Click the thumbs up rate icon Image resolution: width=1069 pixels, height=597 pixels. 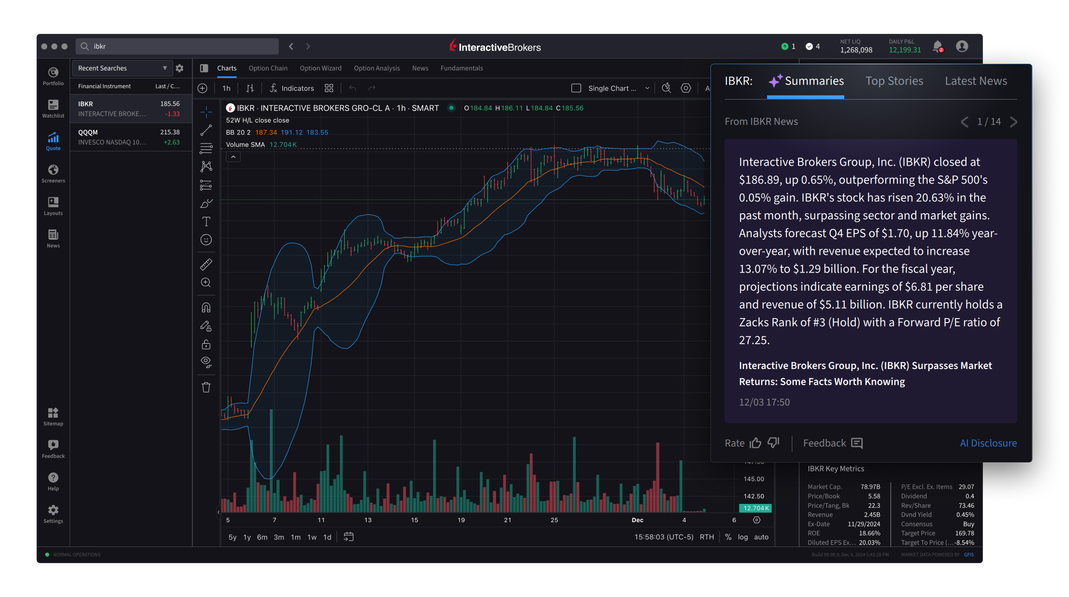[755, 443]
